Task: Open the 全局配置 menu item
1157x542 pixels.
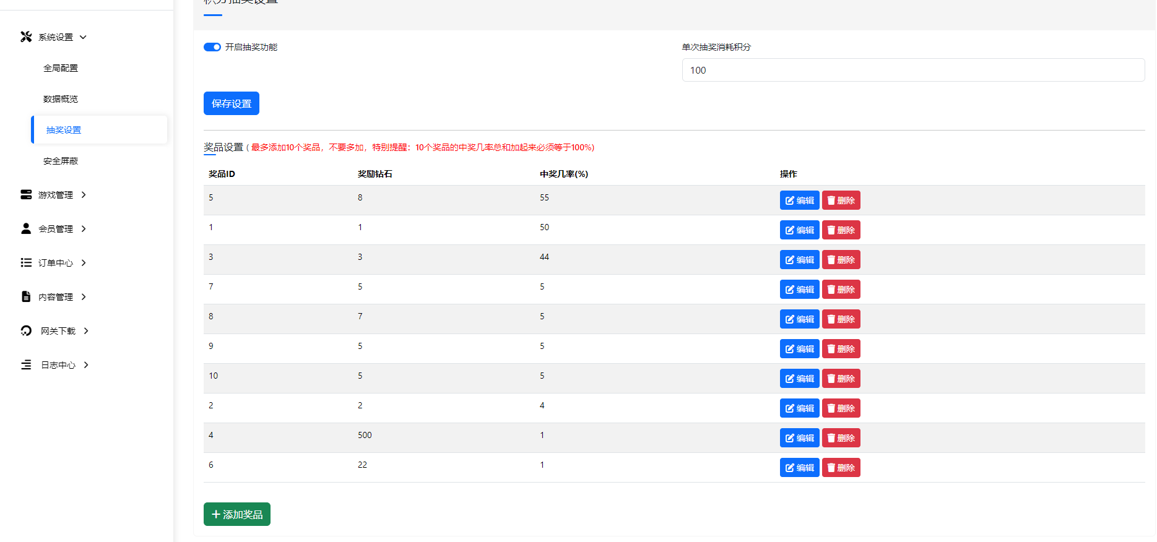Action: tap(61, 68)
